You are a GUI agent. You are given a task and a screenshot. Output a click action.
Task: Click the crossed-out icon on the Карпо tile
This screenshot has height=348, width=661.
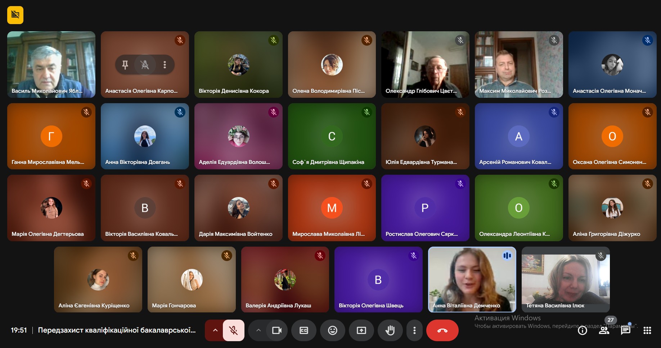[x=145, y=65]
